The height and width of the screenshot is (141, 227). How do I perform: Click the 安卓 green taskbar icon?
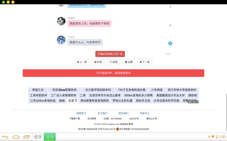tap(49, 137)
